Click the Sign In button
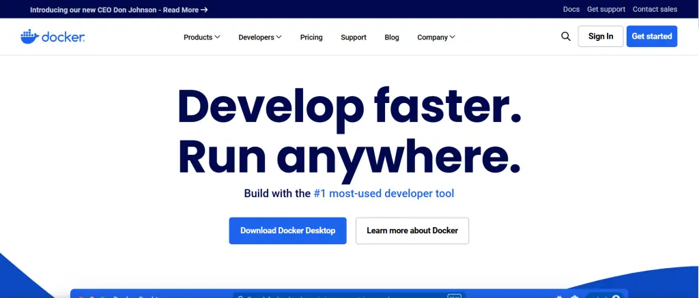This screenshot has width=699, height=298. (601, 37)
